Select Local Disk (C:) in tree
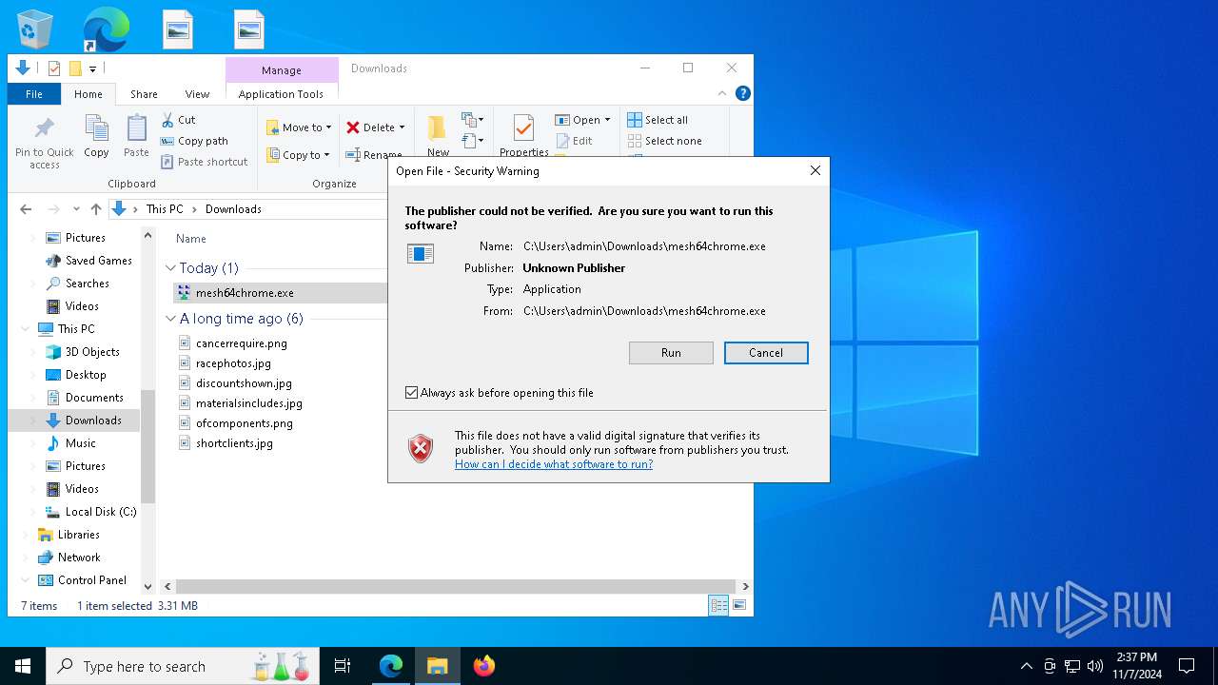Viewport: 1218px width, 685px height. (100, 512)
